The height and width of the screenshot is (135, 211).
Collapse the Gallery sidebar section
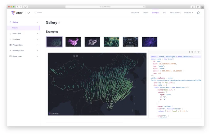click(37, 22)
